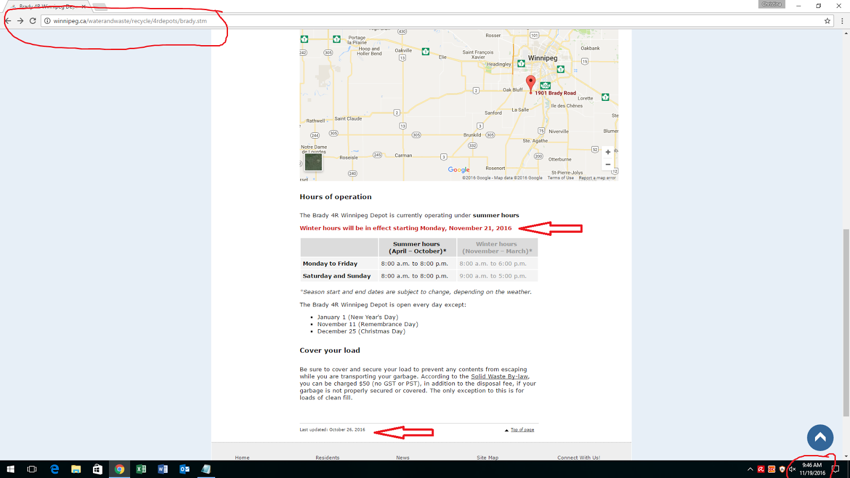Open the Residents footer link

point(327,457)
